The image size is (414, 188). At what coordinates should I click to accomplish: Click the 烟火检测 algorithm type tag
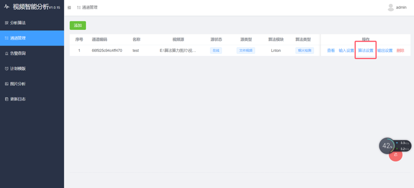pyautogui.click(x=305, y=50)
